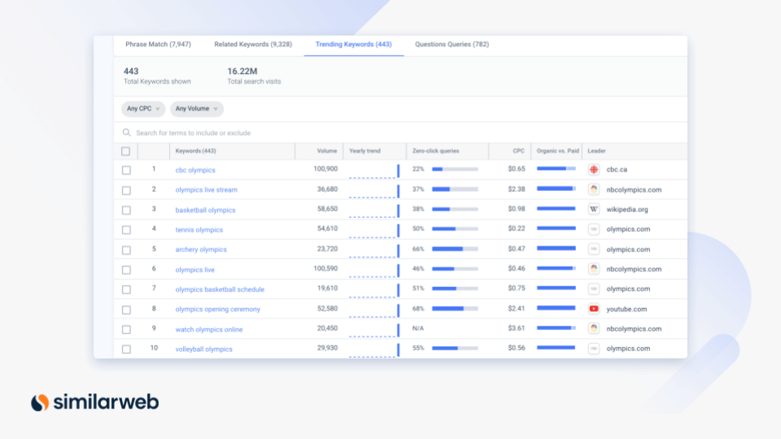Image resolution: width=781 pixels, height=439 pixels.
Task: Check the basketball olympics row checkbox
Action: pos(127,210)
